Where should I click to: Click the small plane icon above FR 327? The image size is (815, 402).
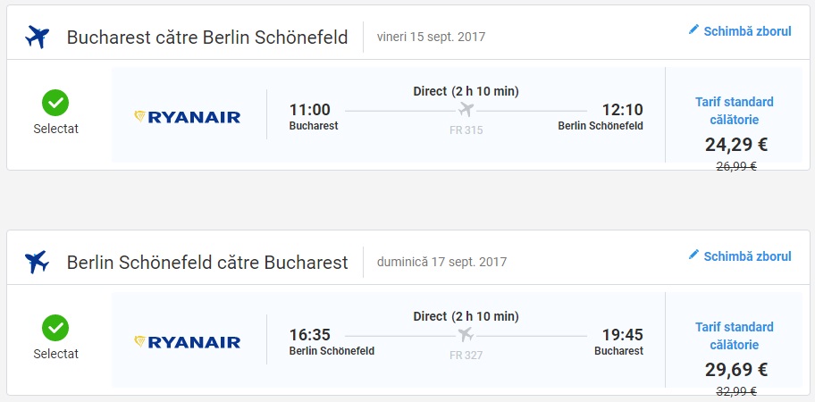[x=466, y=335]
